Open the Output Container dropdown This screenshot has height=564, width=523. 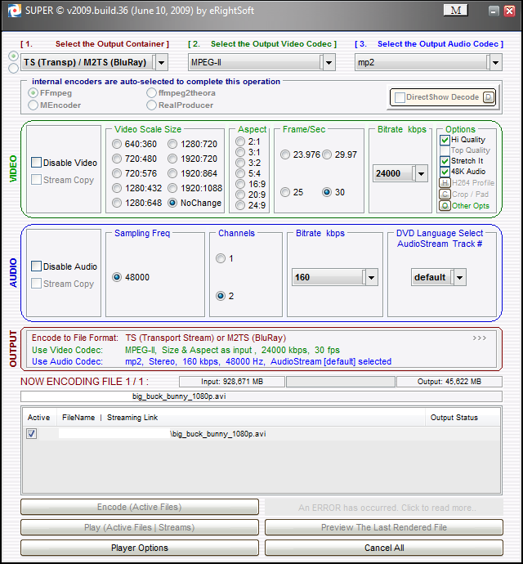pos(161,62)
